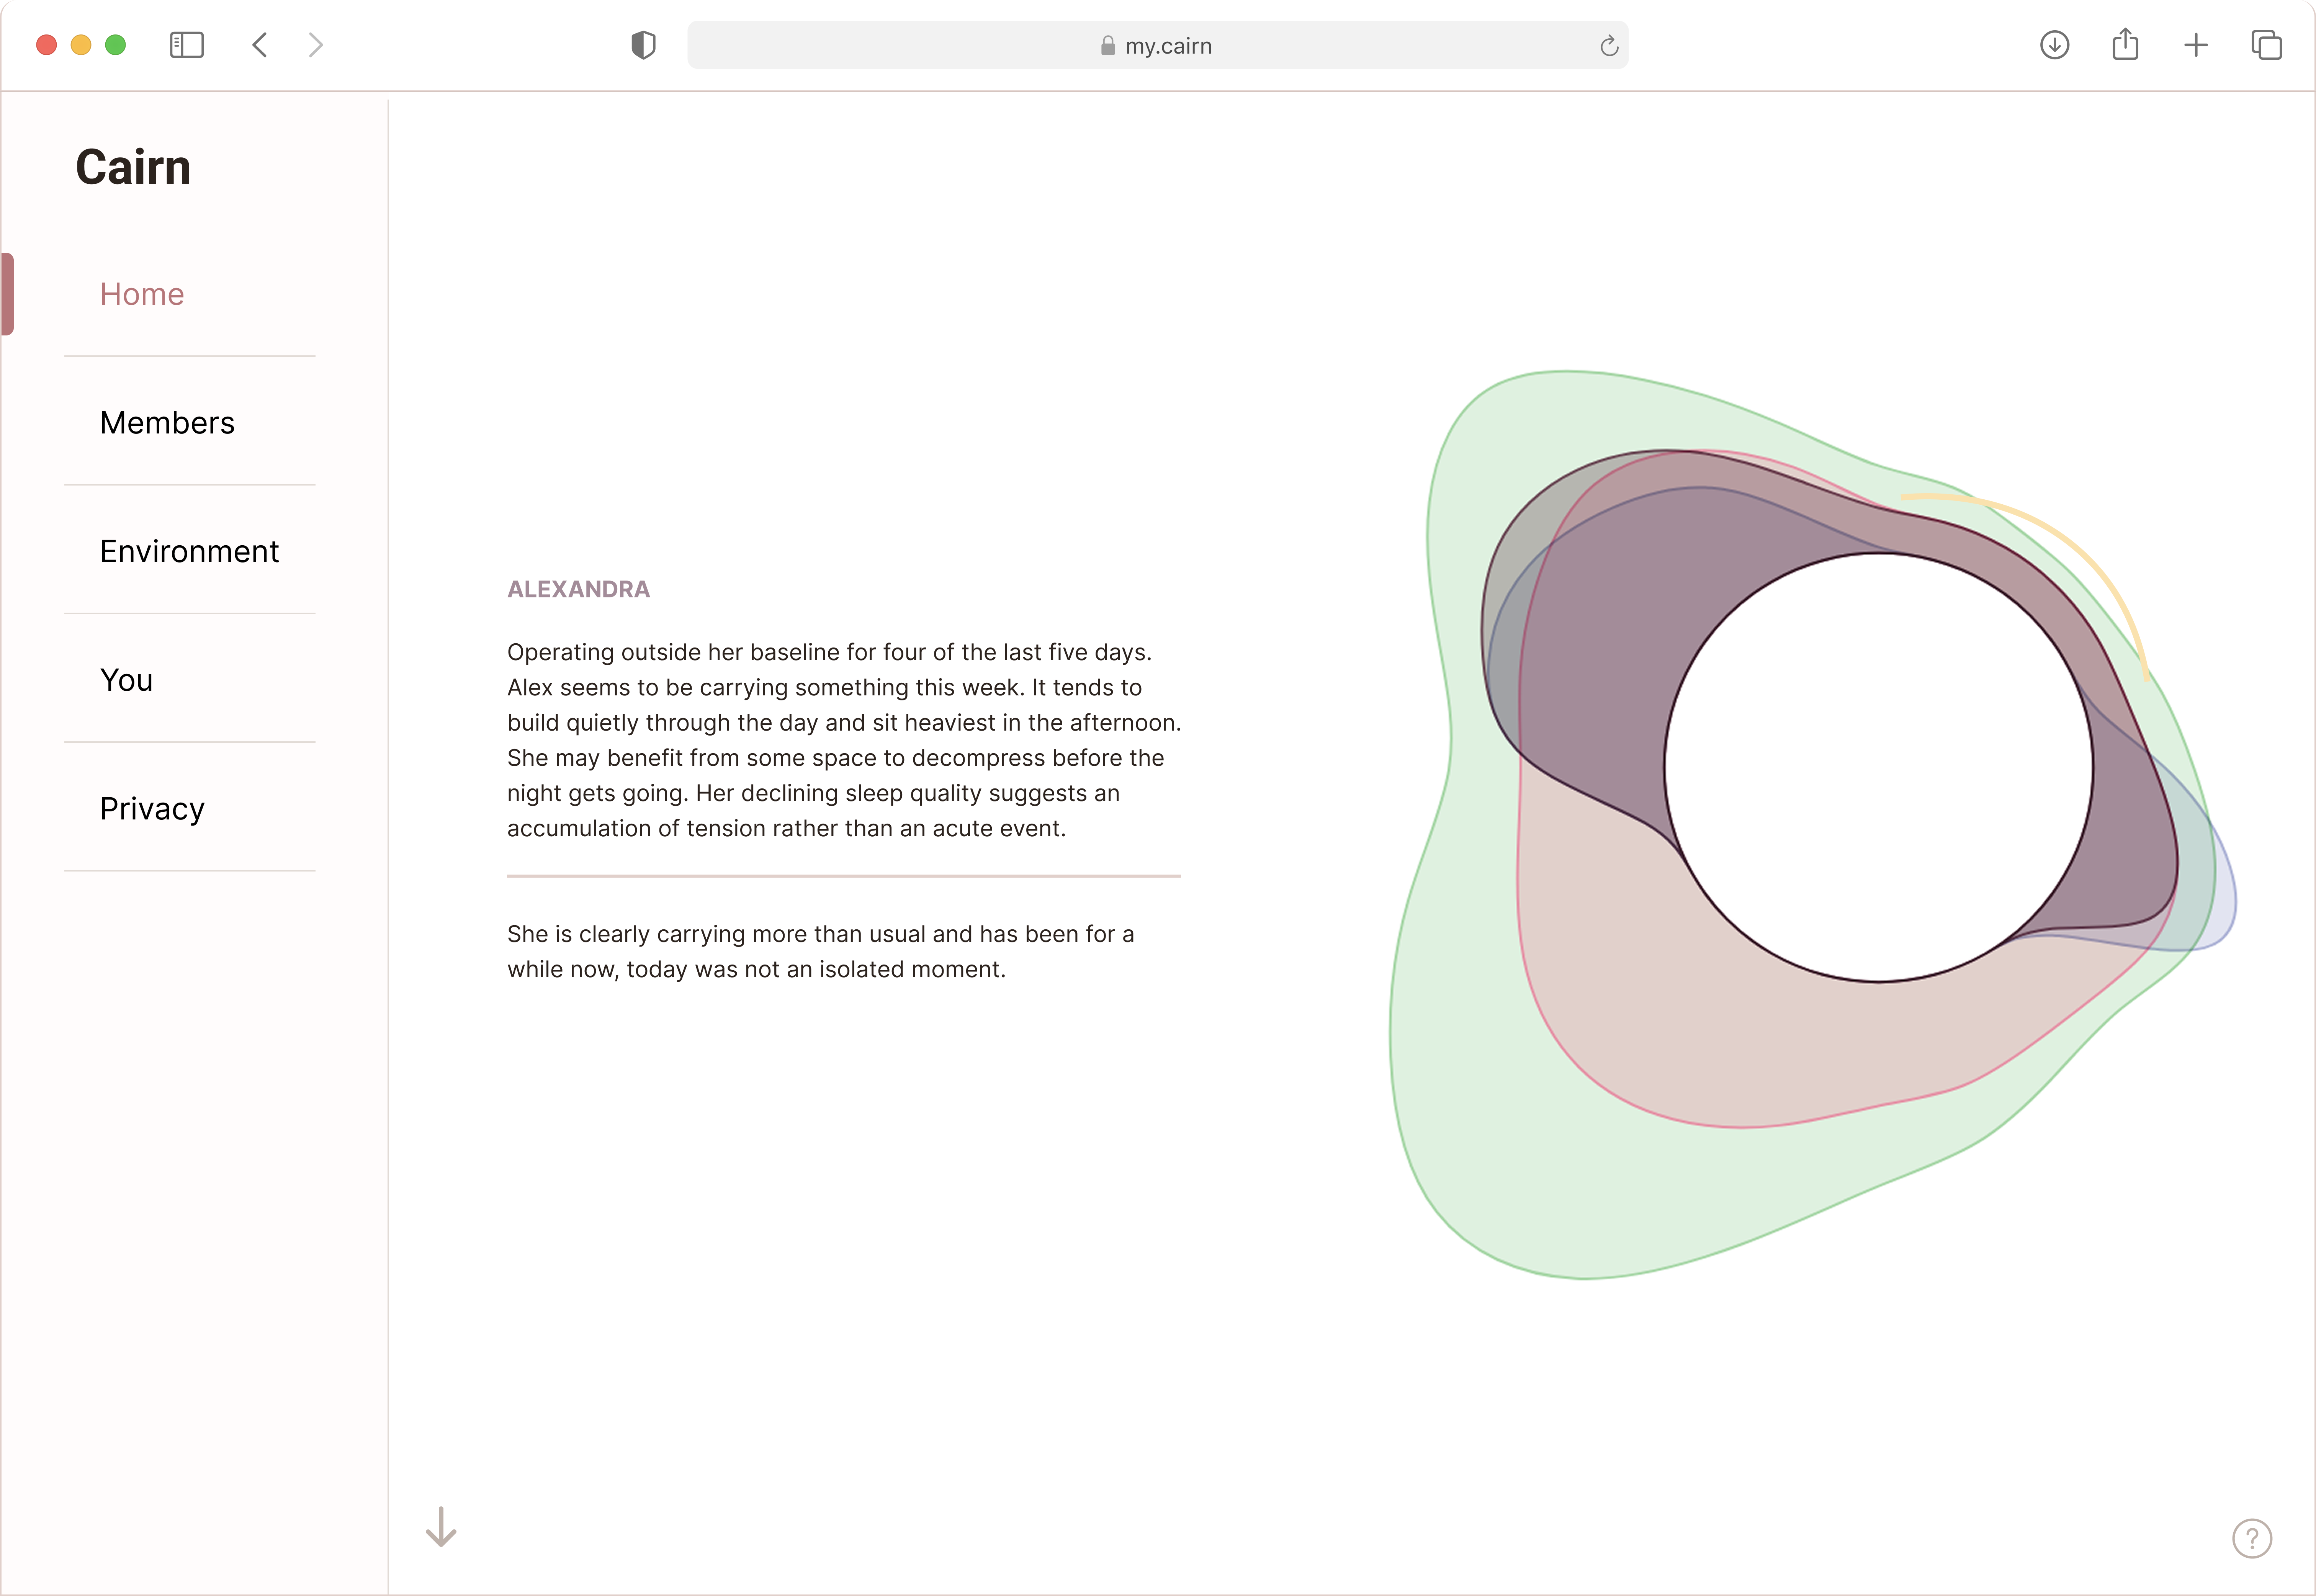Image resolution: width=2316 pixels, height=1596 pixels.
Task: Click the Cairn logo title
Action: click(133, 167)
